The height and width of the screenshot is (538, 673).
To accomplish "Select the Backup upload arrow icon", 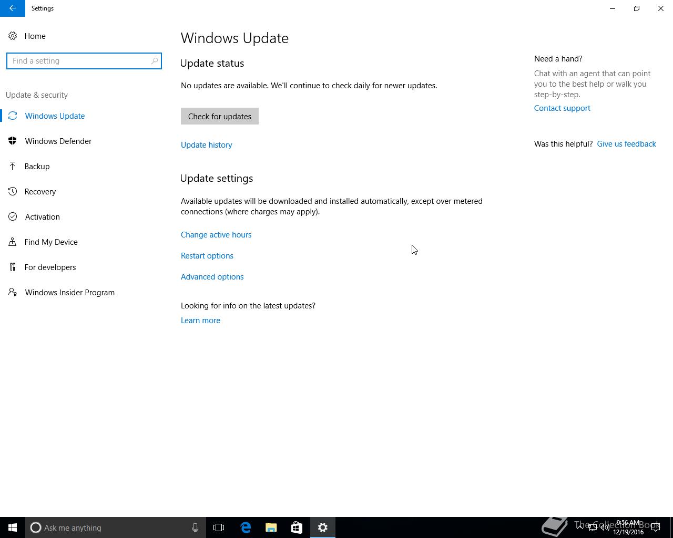I will coord(13,167).
